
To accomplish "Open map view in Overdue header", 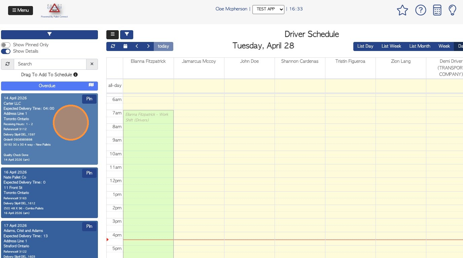I will 91,85.
